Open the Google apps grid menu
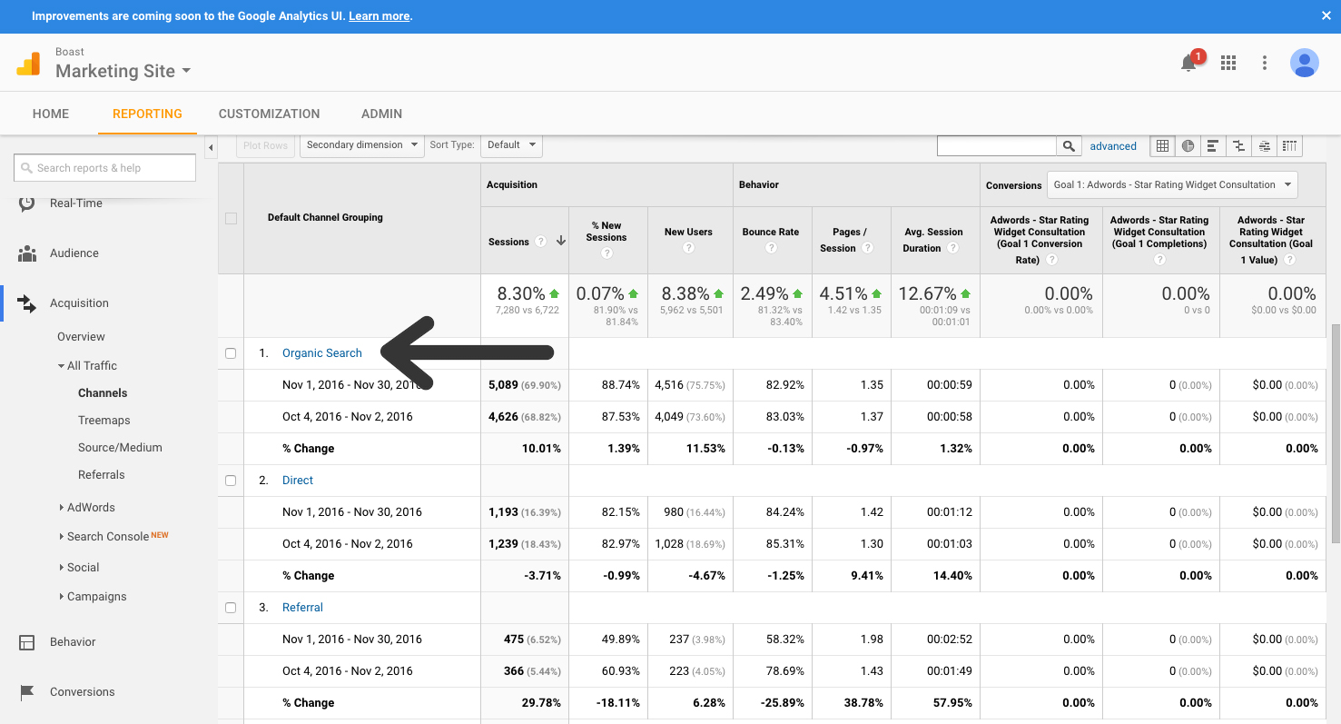The image size is (1341, 724). [x=1228, y=63]
